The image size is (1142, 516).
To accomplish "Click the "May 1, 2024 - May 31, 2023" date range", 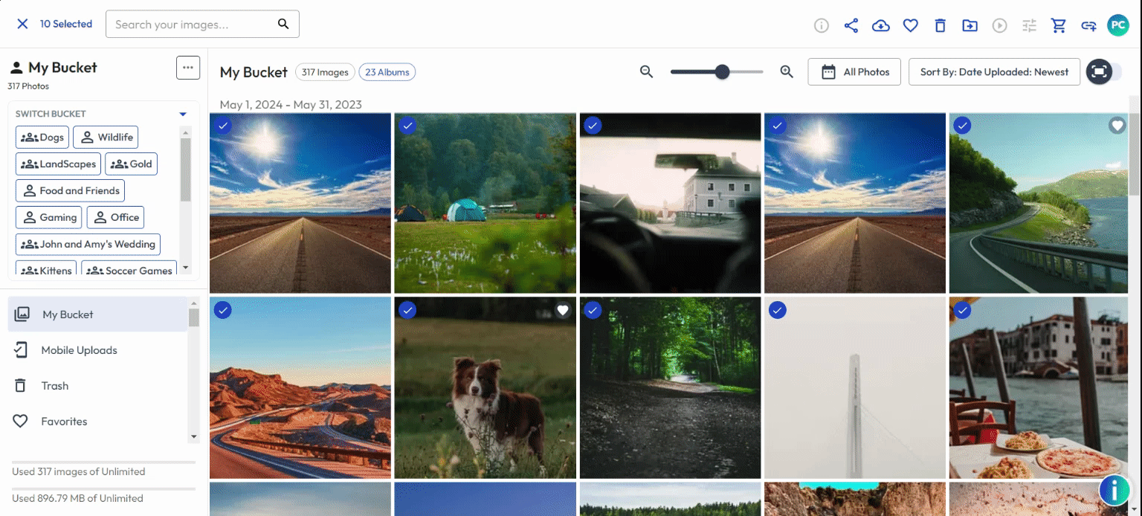I will (x=291, y=104).
